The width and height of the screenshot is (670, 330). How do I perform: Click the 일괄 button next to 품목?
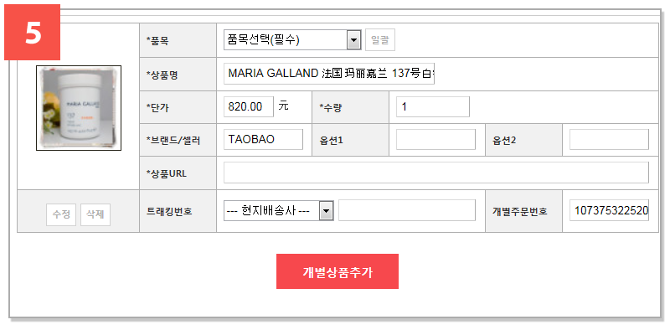[x=380, y=40]
